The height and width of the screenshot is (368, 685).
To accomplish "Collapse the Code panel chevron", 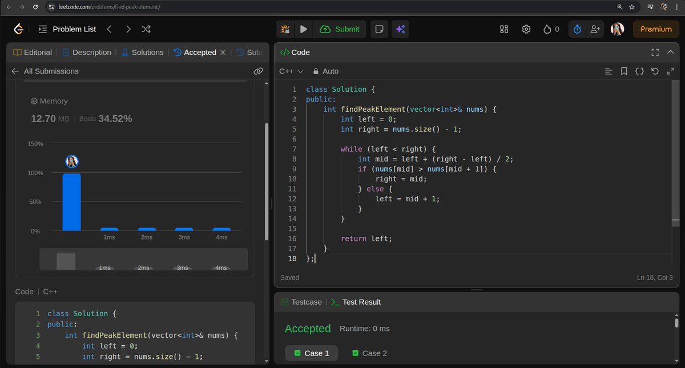I will point(670,52).
